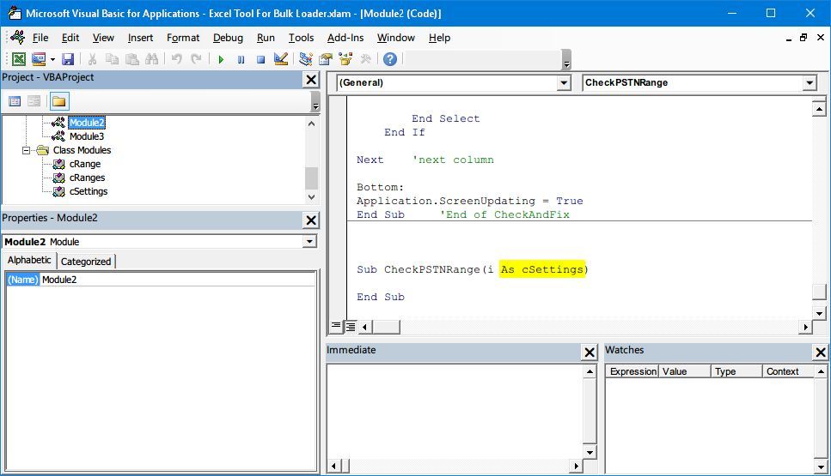
Task: Select the cRange class module
Action: pos(85,164)
